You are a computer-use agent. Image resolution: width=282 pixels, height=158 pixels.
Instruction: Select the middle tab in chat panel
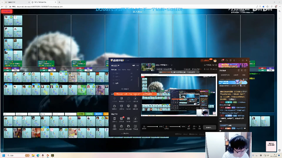236,75
